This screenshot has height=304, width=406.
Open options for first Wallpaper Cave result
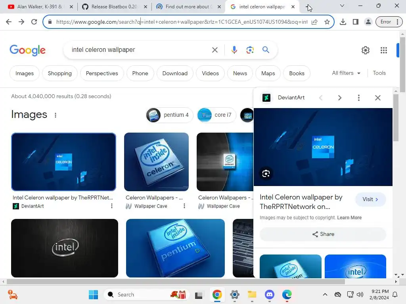[x=184, y=206]
